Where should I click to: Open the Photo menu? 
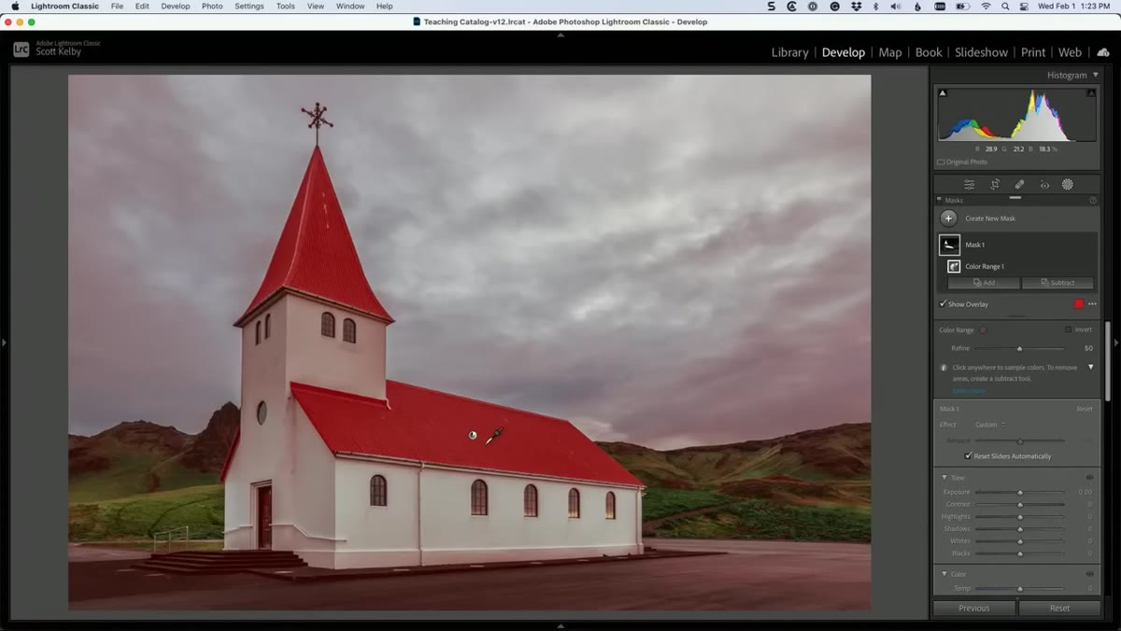pos(212,7)
